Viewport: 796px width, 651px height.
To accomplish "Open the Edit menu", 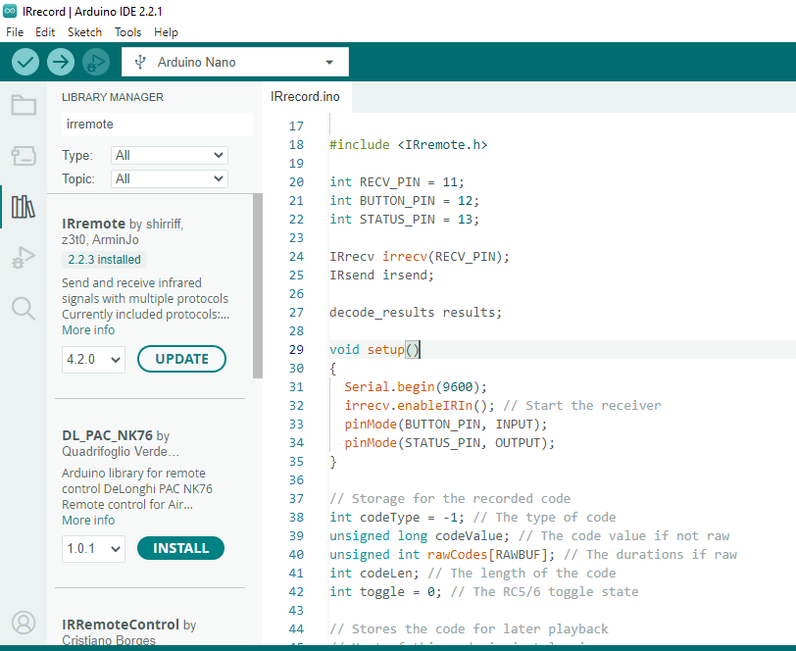I will click(x=45, y=32).
